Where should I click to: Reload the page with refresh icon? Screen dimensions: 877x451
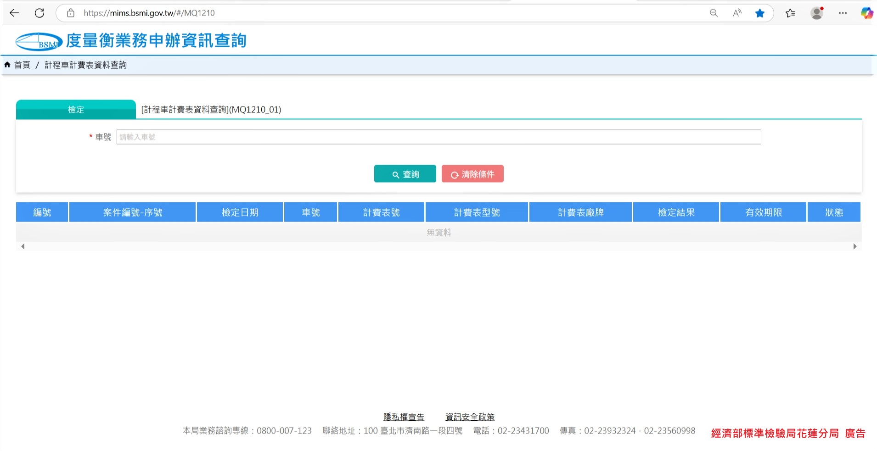(x=39, y=13)
